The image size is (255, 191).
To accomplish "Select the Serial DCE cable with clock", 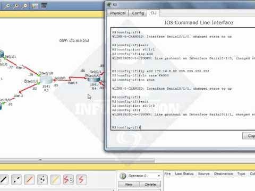I will (x=69, y=179).
